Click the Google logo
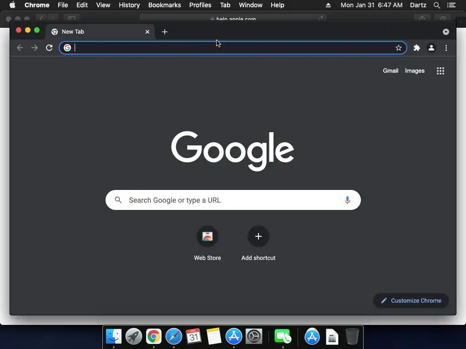The width and height of the screenshot is (466, 349). [x=233, y=151]
